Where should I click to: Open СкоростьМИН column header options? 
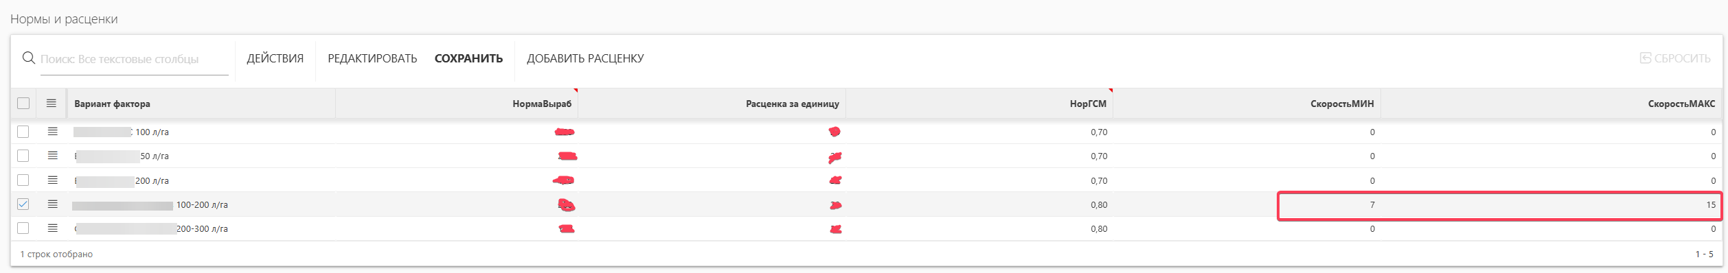click(1342, 104)
